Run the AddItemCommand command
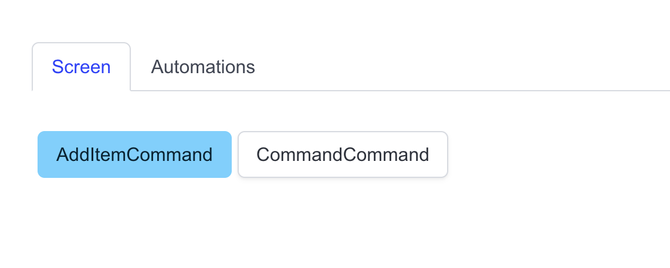The width and height of the screenshot is (670, 268). (134, 154)
